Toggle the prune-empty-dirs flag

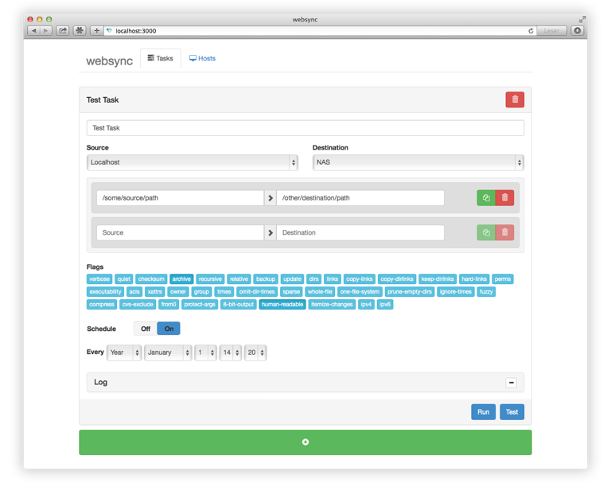pyautogui.click(x=410, y=291)
